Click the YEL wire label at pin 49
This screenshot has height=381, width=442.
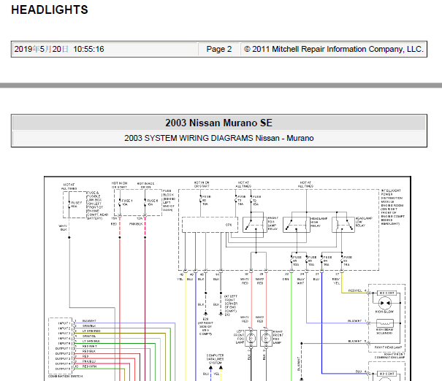180,280
